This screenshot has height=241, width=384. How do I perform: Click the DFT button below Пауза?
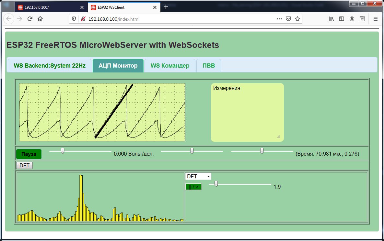(x=25, y=165)
